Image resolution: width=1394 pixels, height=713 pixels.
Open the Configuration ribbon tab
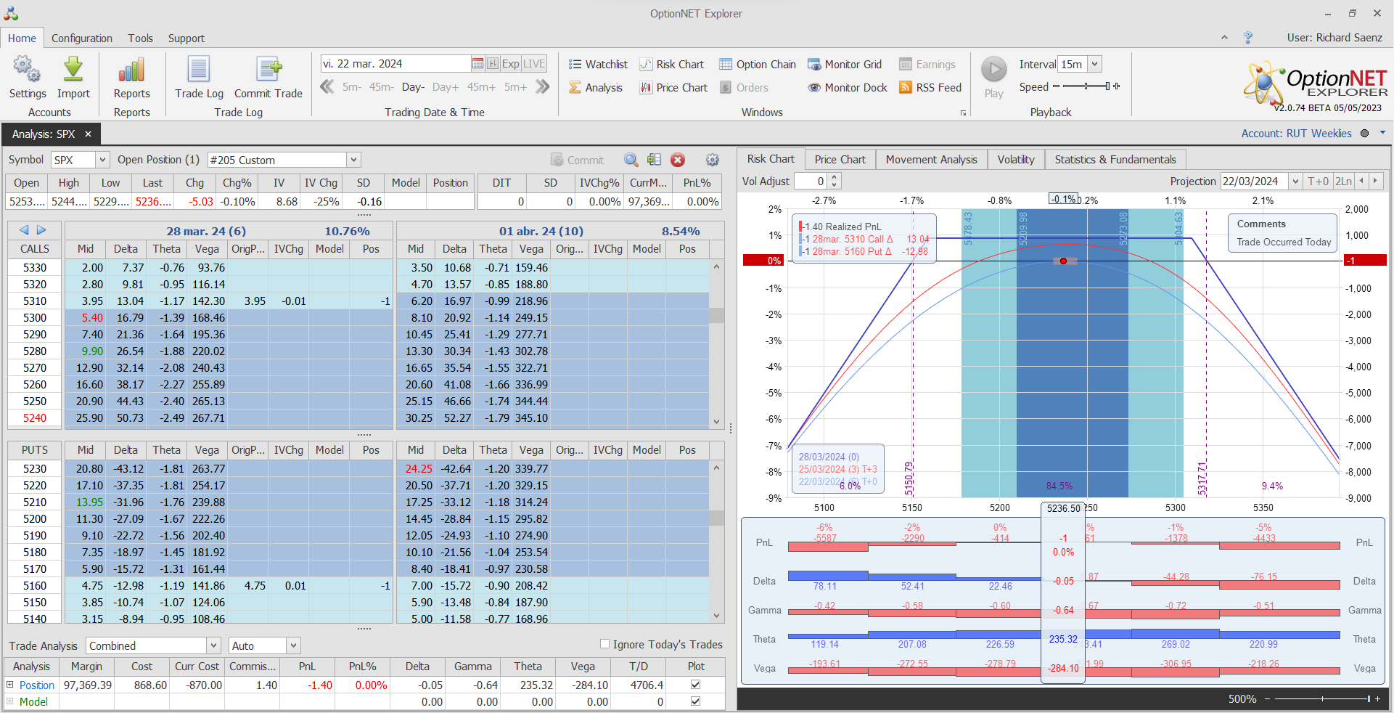click(82, 38)
